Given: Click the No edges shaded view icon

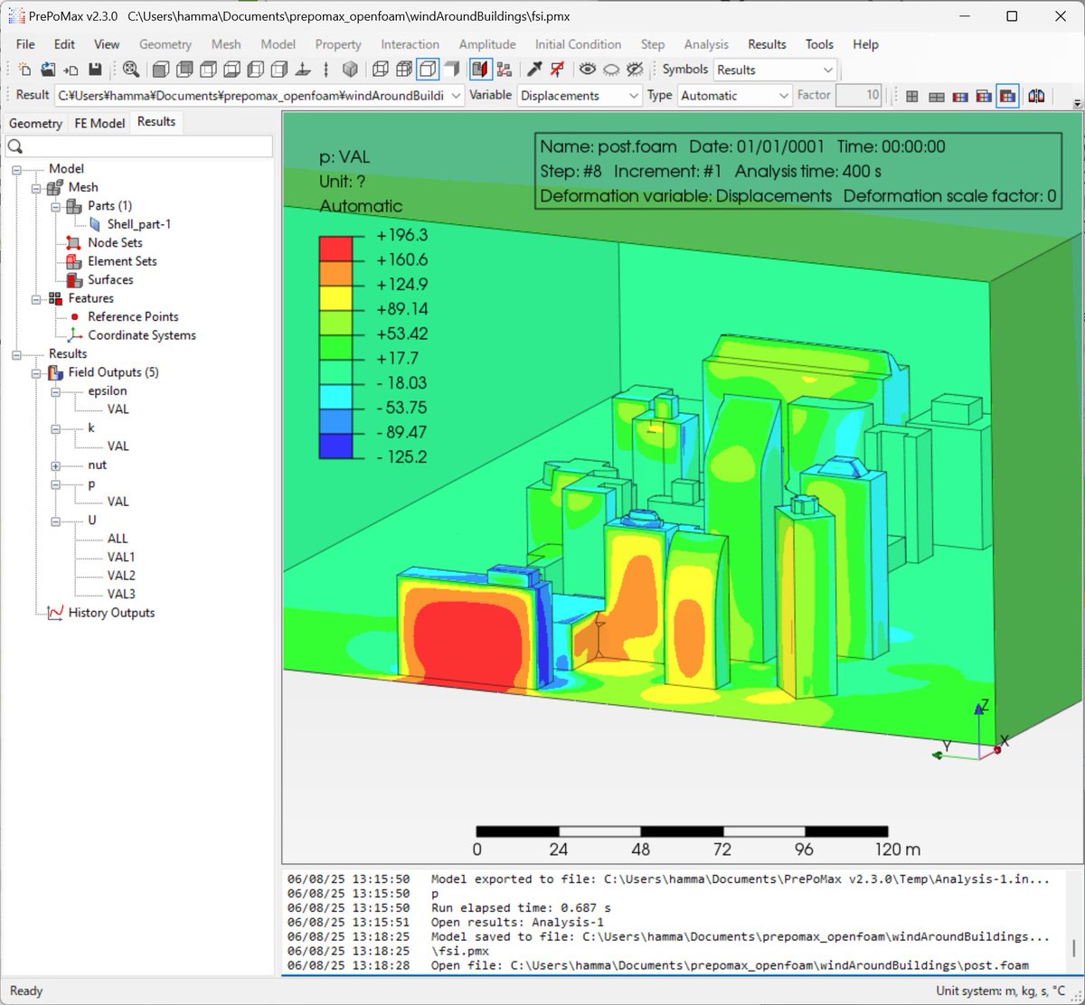Looking at the screenshot, I should tap(451, 70).
